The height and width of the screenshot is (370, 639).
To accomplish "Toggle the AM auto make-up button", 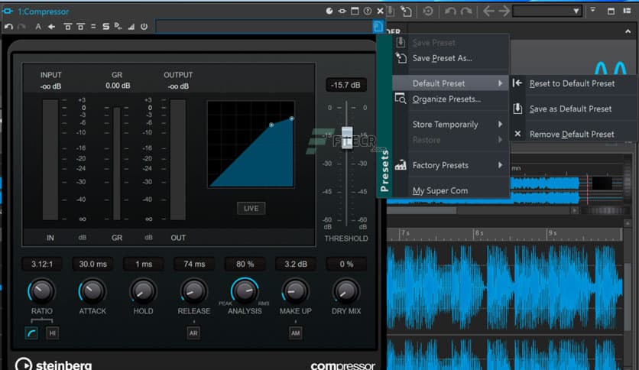I will [x=296, y=333].
